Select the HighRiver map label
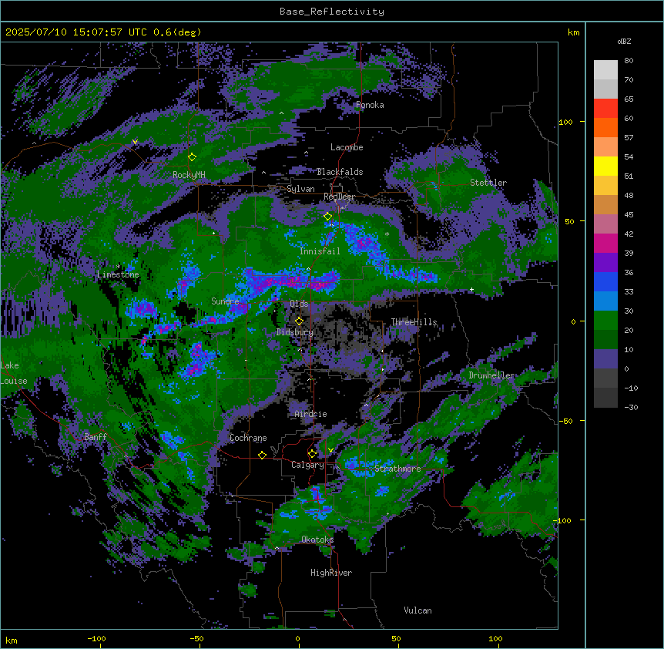The width and height of the screenshot is (664, 649). pyautogui.click(x=331, y=573)
